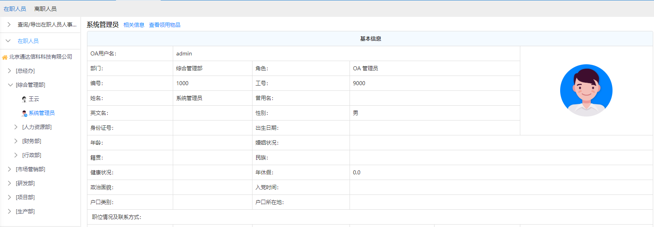The width and height of the screenshot is (654, 227).
Task: Collapse the 在职人员 sidebar section
Action: click(8, 41)
